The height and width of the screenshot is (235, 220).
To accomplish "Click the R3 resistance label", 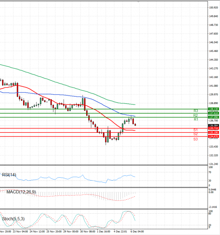I will click(x=196, y=111).
